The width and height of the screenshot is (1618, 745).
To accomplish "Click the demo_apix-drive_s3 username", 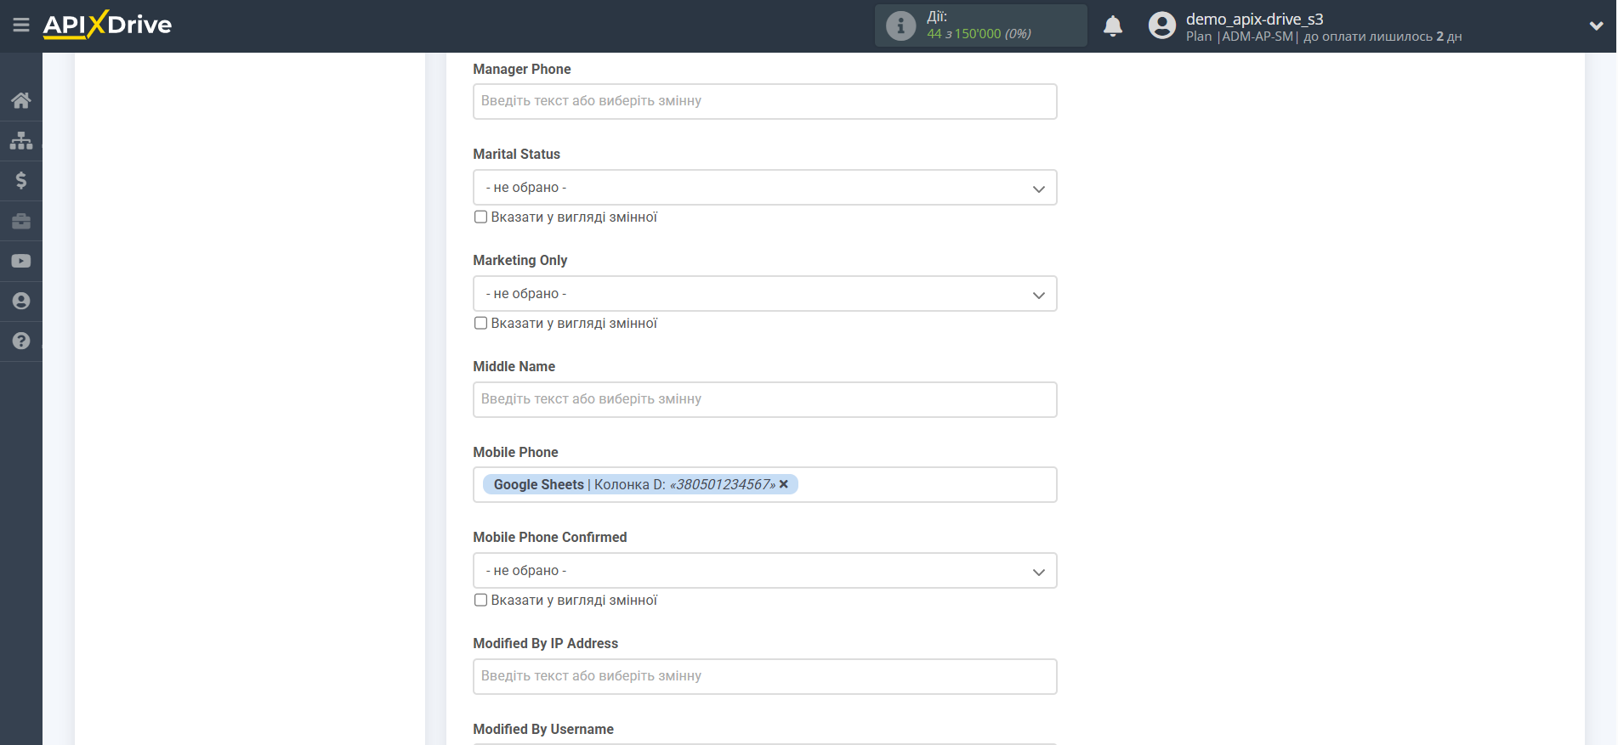I will pyautogui.click(x=1254, y=19).
